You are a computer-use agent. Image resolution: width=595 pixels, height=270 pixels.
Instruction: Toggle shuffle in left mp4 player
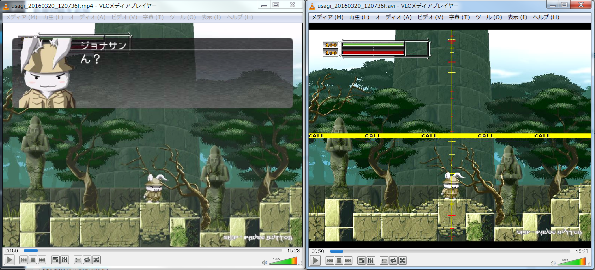pos(96,260)
